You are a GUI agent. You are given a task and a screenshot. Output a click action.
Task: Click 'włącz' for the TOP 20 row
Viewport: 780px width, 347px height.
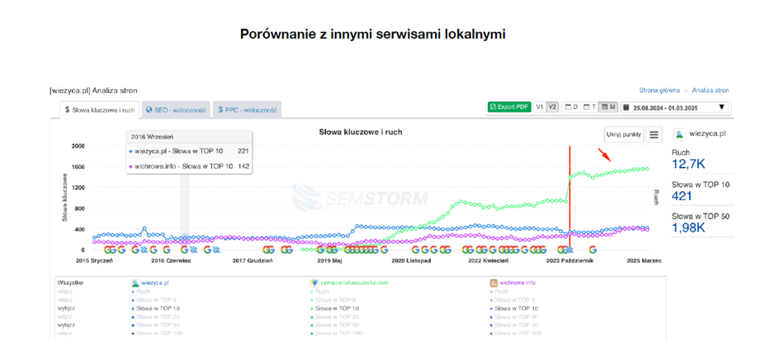tap(64, 317)
